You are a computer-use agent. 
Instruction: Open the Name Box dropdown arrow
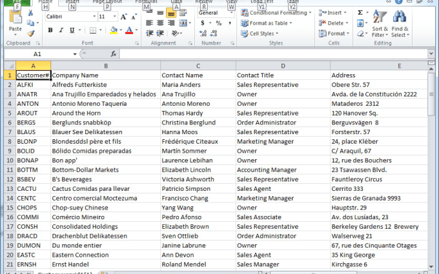(x=75, y=54)
